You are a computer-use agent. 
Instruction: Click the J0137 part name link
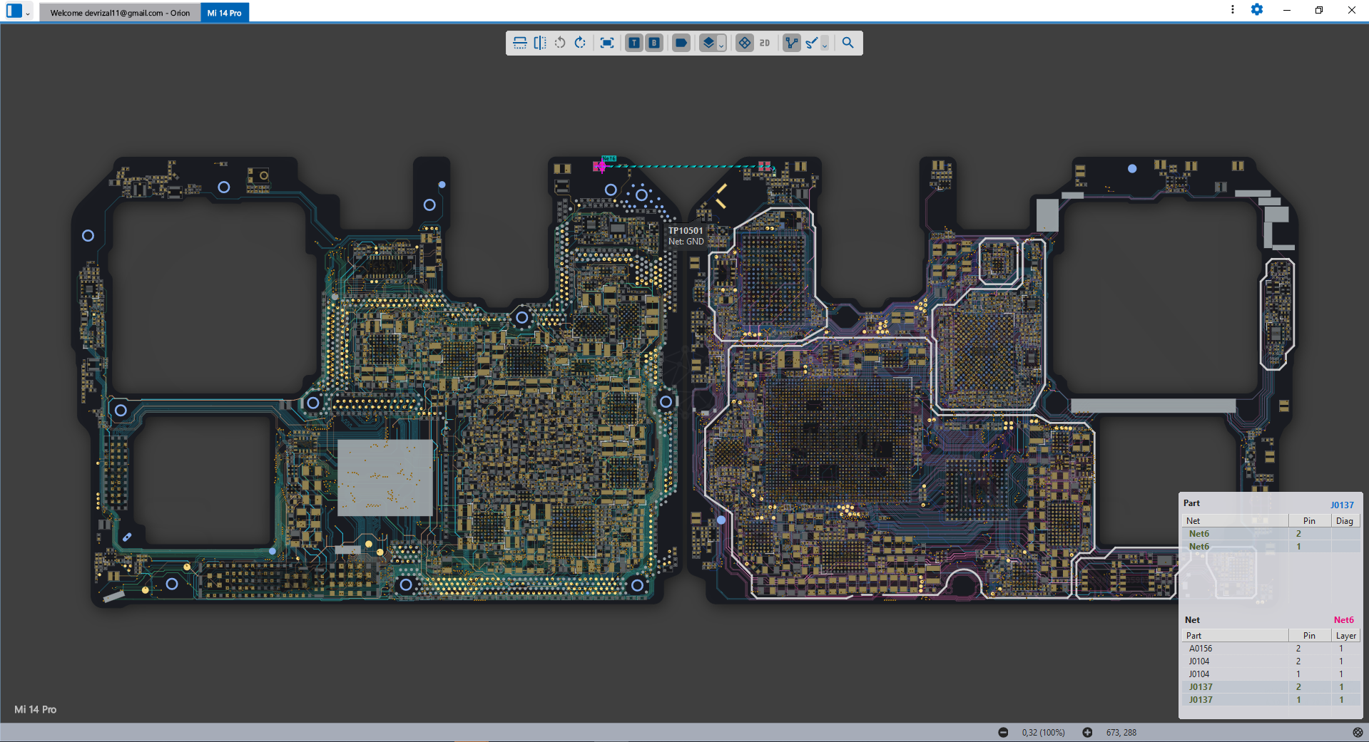pyautogui.click(x=1342, y=505)
